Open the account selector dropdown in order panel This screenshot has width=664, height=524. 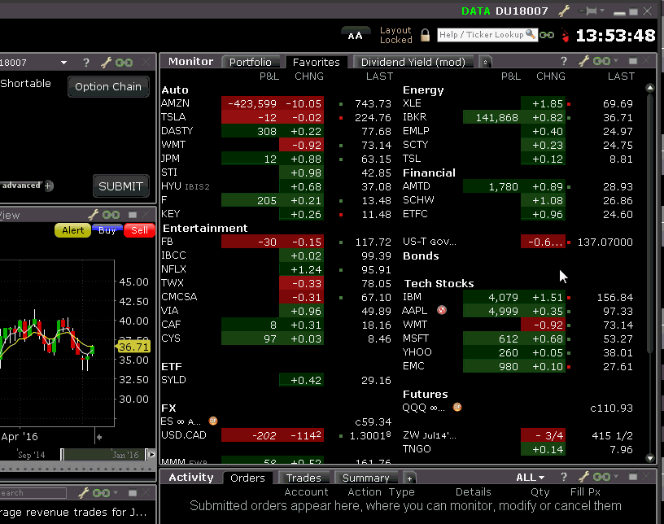(x=63, y=63)
